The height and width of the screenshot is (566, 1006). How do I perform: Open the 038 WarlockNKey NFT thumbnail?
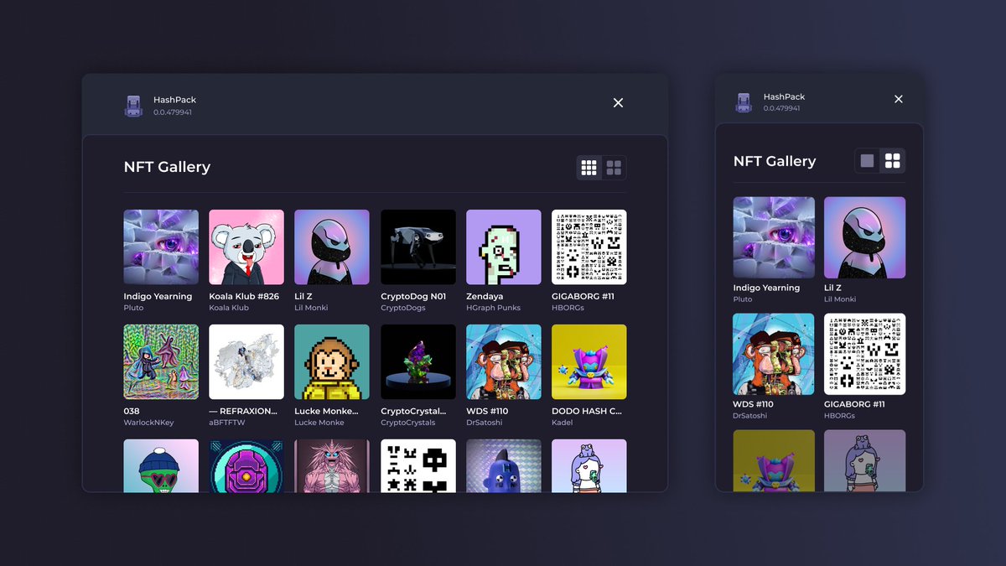(x=161, y=361)
